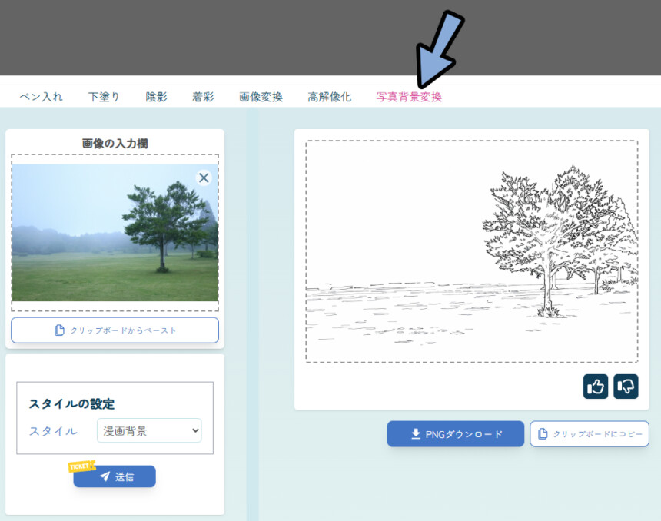Give a thumbs-up rating to the result
The image size is (661, 521).
point(595,386)
